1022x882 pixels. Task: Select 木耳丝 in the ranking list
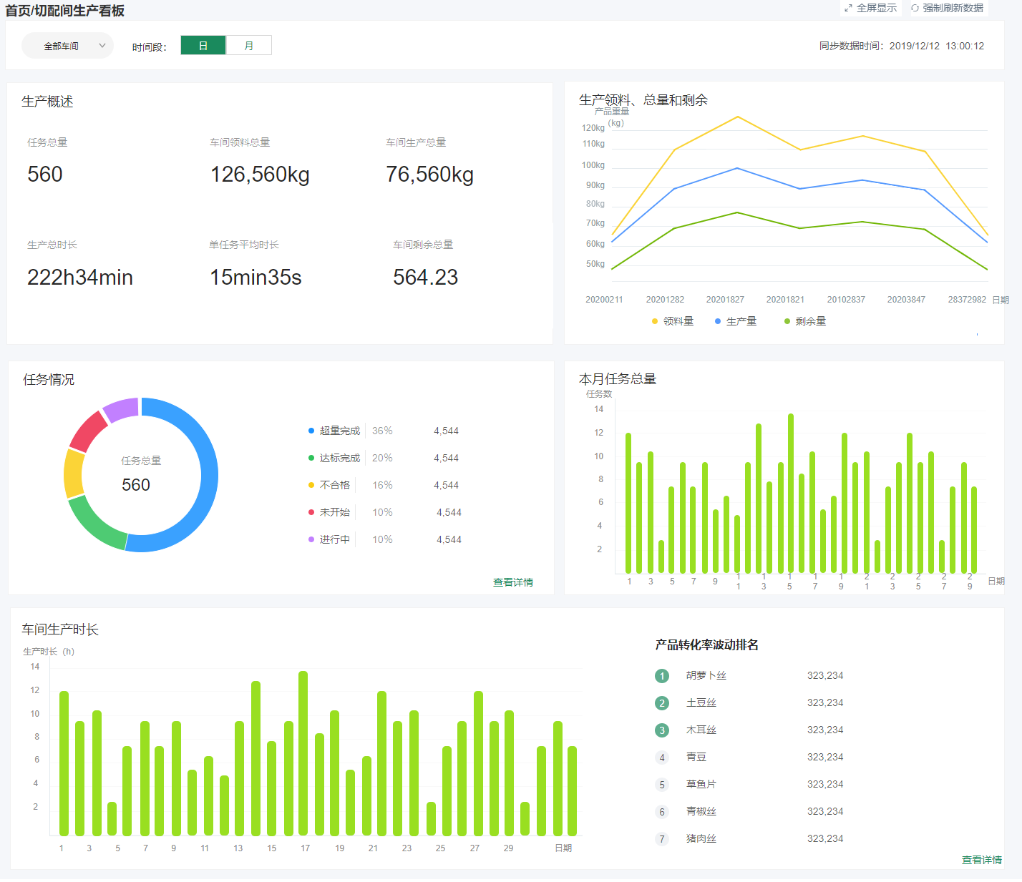tap(701, 730)
